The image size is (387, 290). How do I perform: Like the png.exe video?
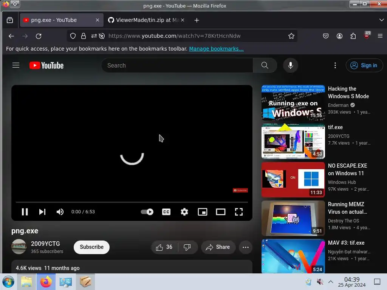pyautogui.click(x=164, y=247)
